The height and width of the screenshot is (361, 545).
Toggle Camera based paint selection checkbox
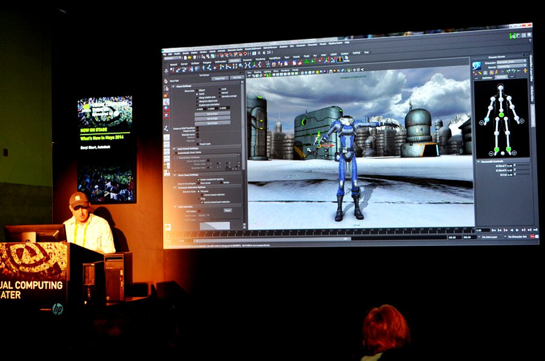(202, 202)
